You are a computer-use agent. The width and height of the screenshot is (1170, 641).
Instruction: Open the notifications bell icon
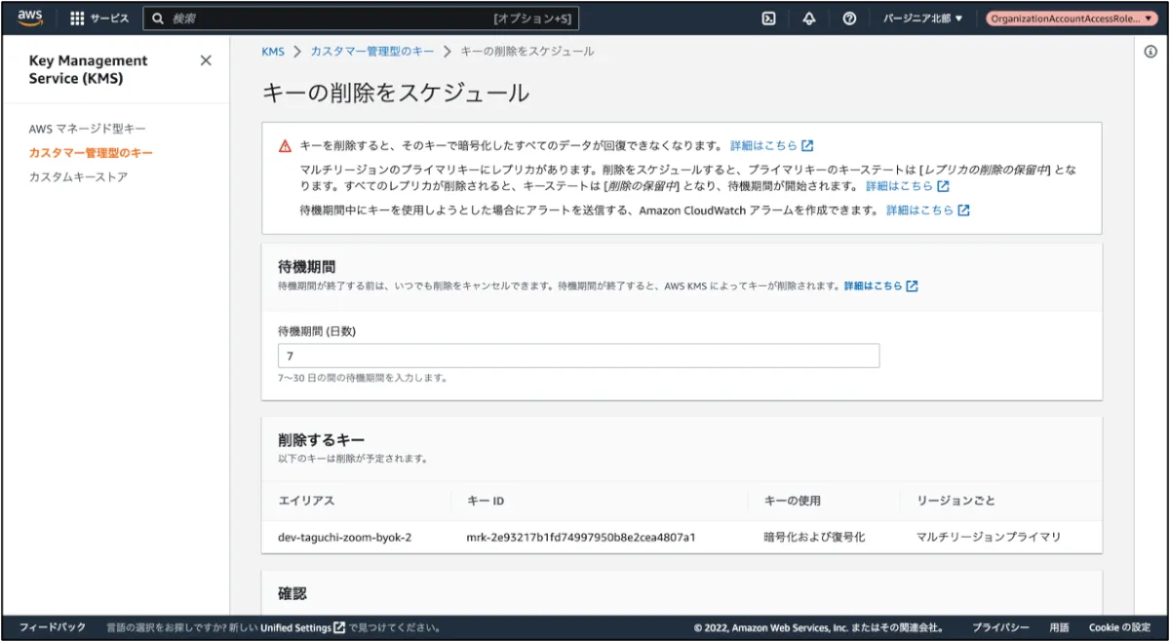tap(808, 19)
